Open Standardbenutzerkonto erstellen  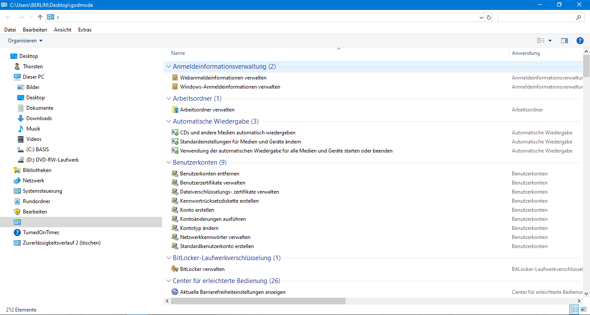click(217, 246)
